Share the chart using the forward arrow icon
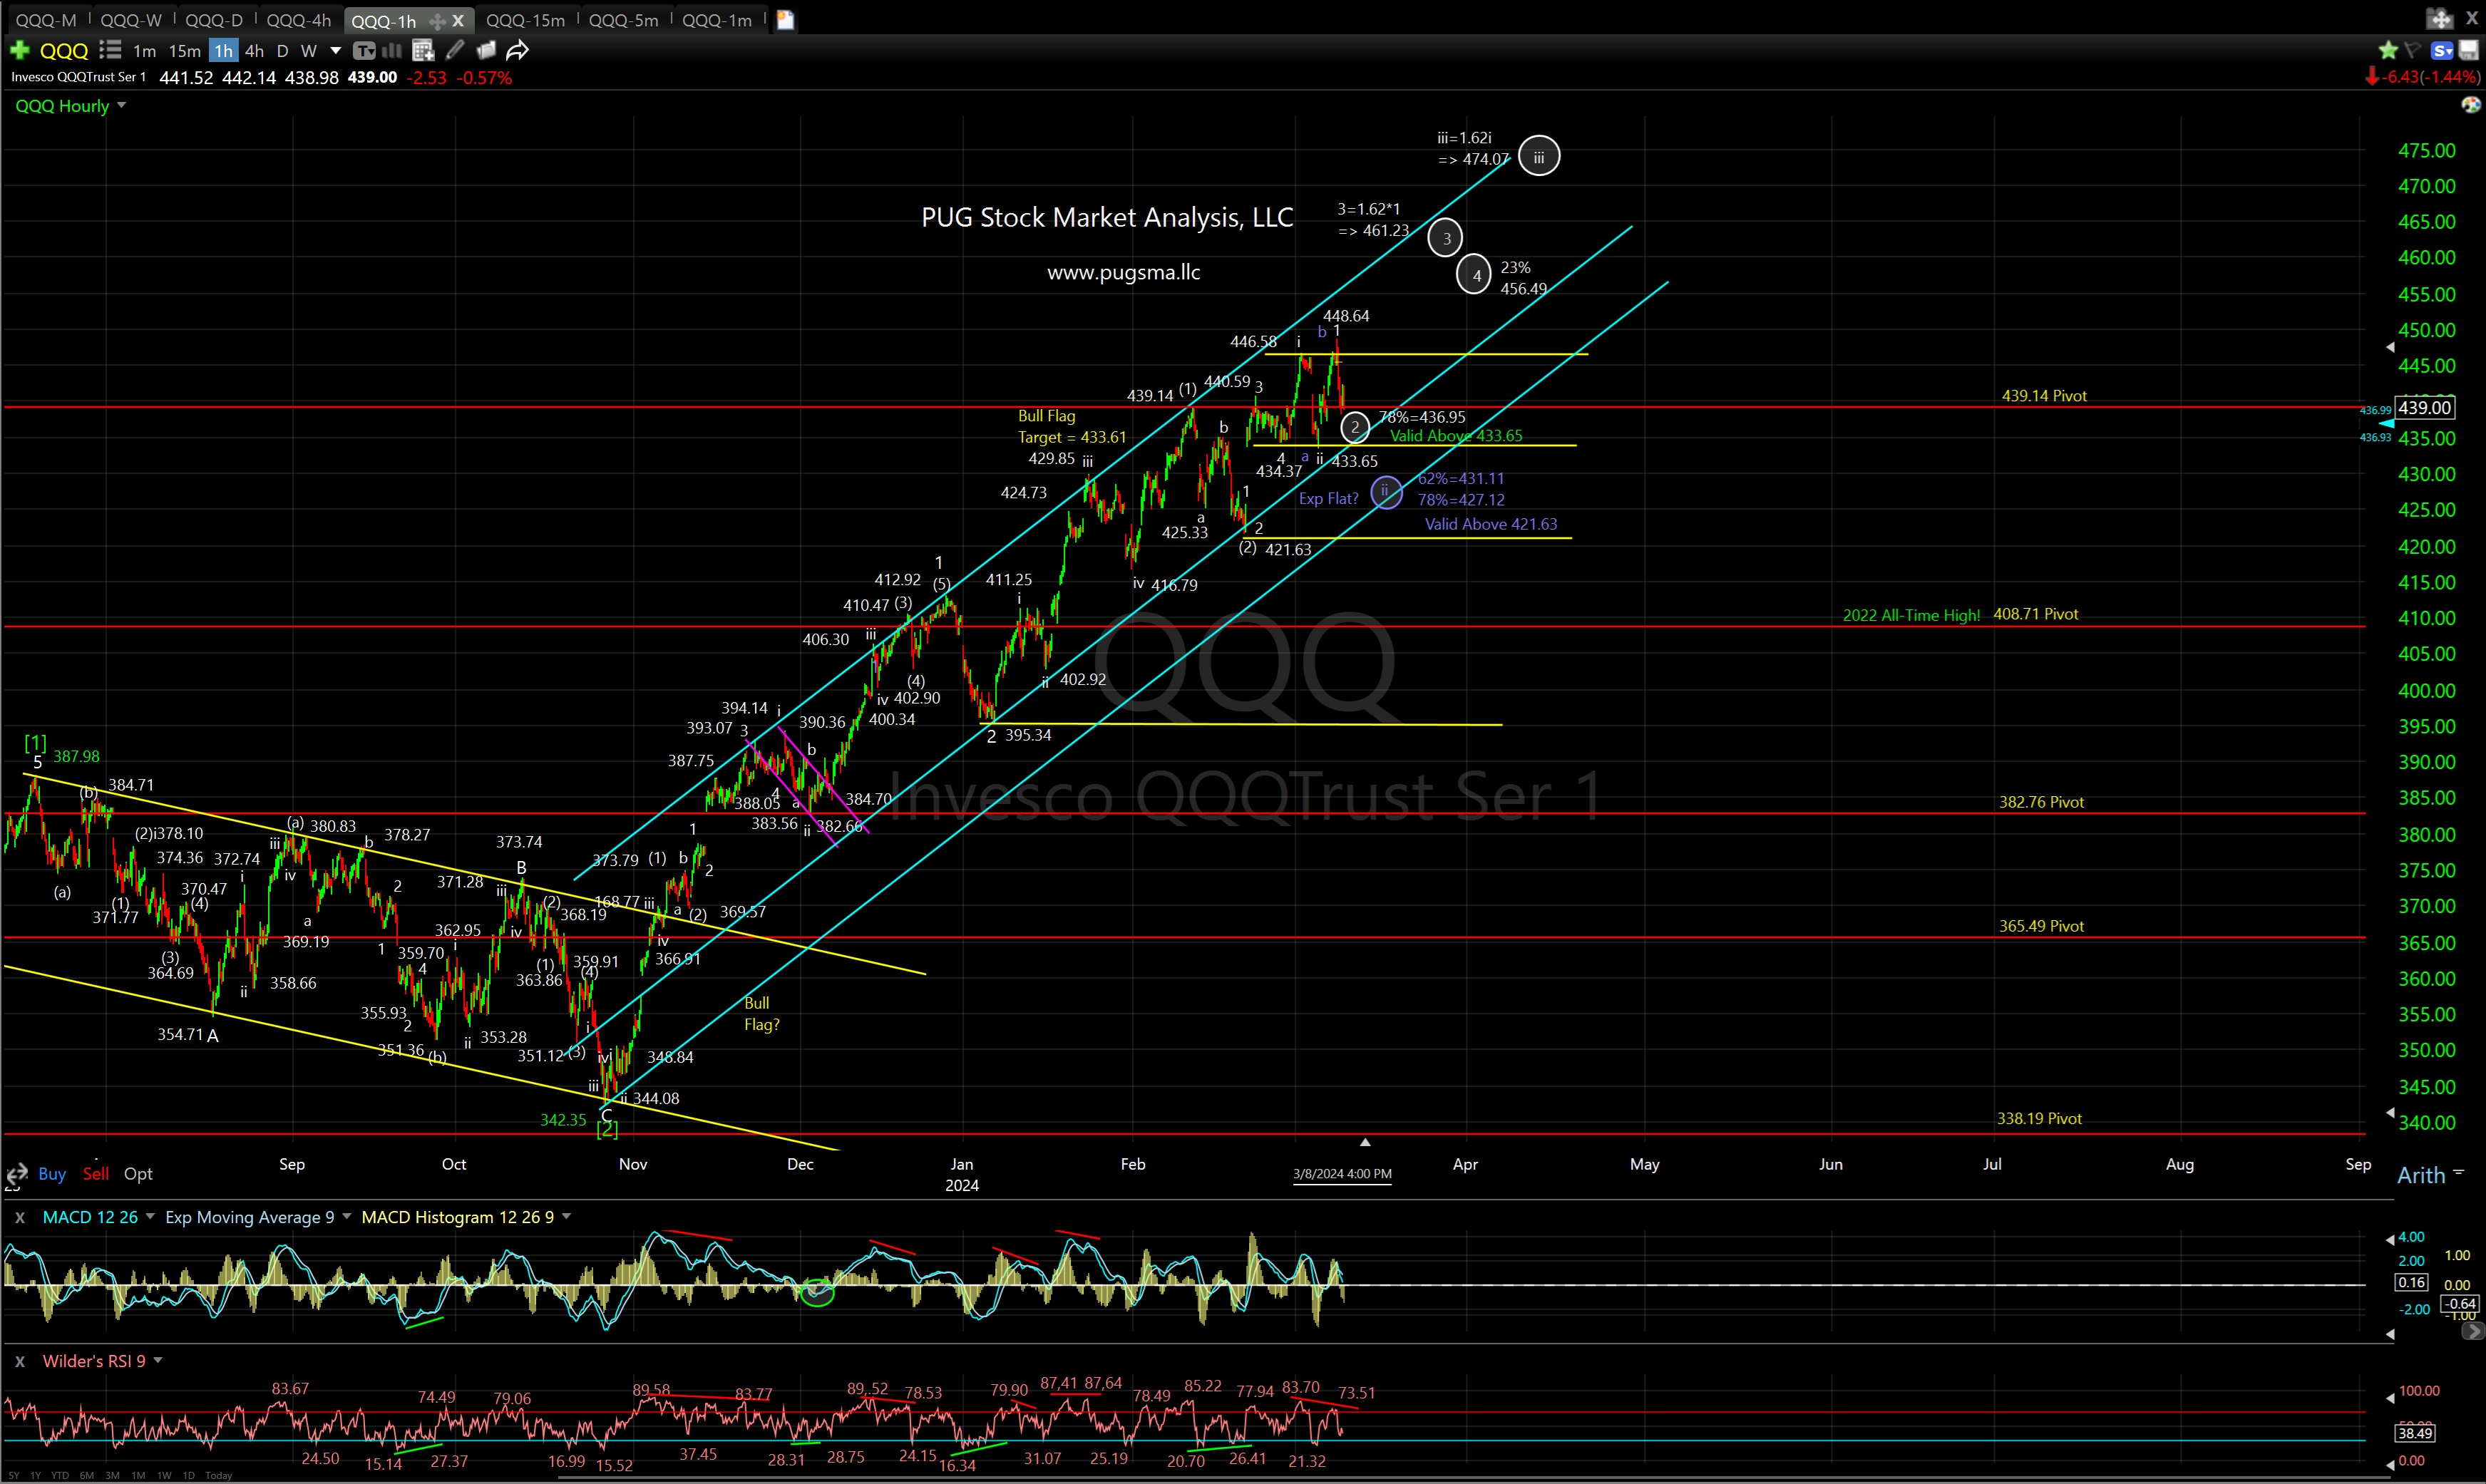The height and width of the screenshot is (1484, 2486). (x=517, y=50)
